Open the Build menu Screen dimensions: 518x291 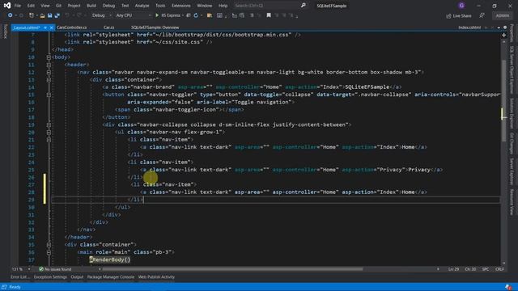(x=91, y=6)
